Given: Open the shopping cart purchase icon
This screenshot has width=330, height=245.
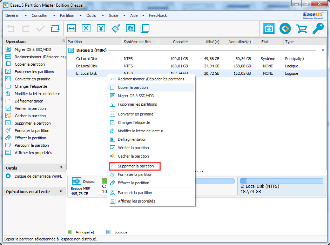Looking at the screenshot, I should click(301, 28).
